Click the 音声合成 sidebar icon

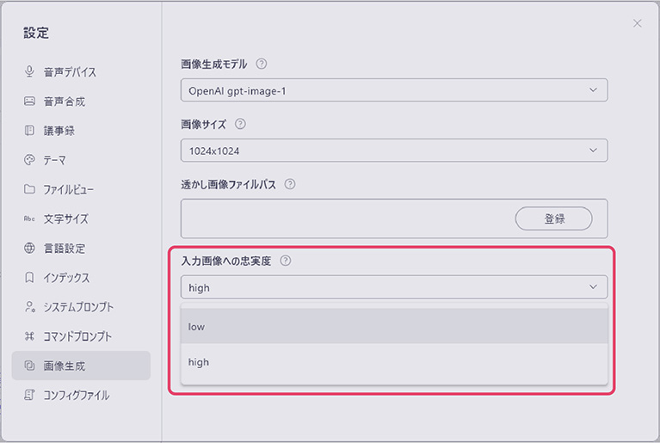point(29,101)
